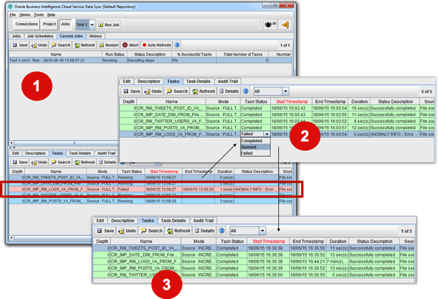Screen dimensions: 438x299
Task: Click the 7 min(s) duration cell in bottom panel
Action: (x=338, y=261)
